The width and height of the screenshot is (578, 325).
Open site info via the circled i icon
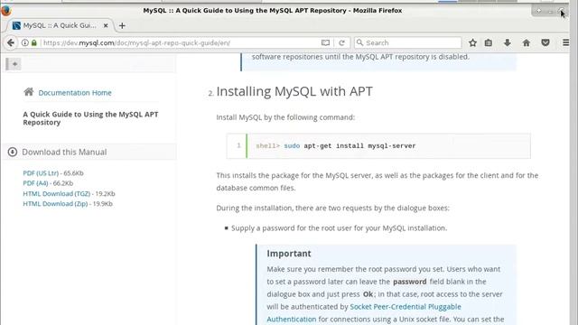(x=24, y=42)
